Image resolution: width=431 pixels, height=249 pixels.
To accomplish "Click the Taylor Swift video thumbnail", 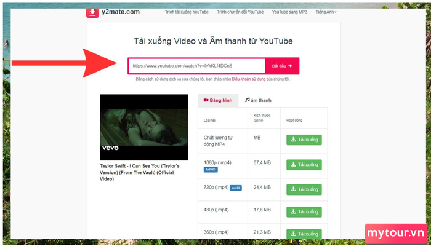I will click(144, 127).
